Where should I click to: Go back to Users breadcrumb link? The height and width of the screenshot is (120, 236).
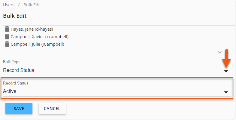(x=9, y=5)
